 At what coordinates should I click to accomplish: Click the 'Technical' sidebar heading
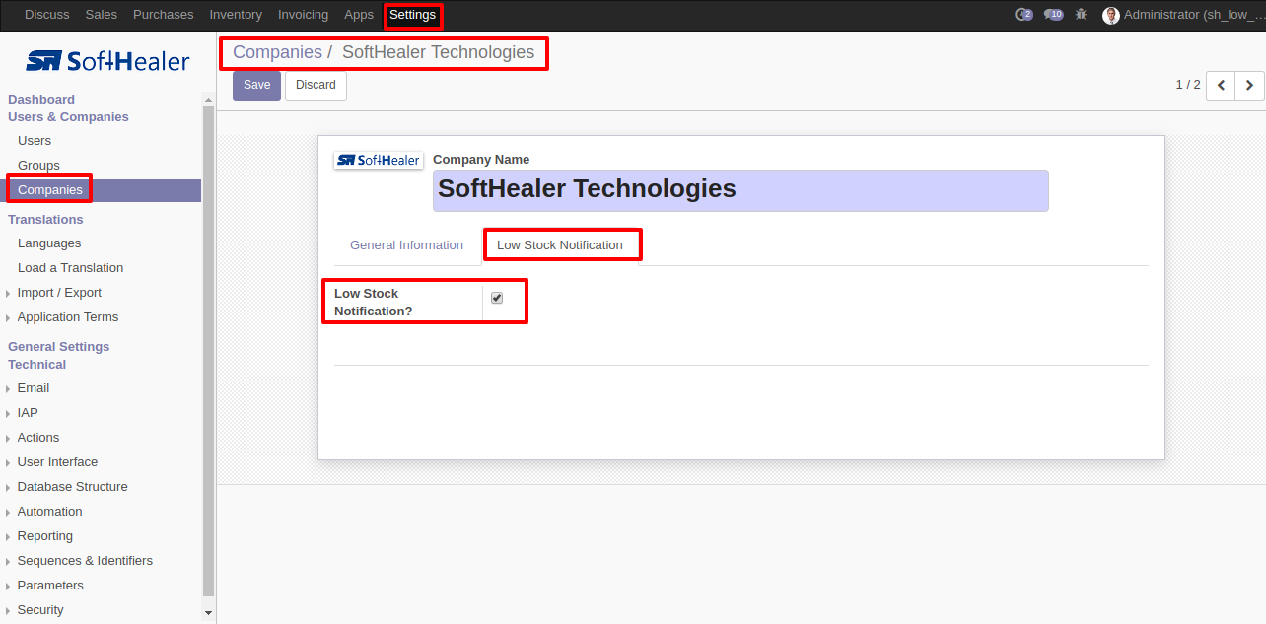37,365
